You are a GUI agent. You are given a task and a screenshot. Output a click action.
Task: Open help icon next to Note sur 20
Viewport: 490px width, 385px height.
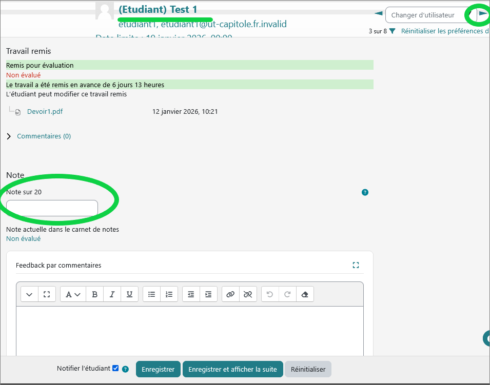click(x=365, y=192)
